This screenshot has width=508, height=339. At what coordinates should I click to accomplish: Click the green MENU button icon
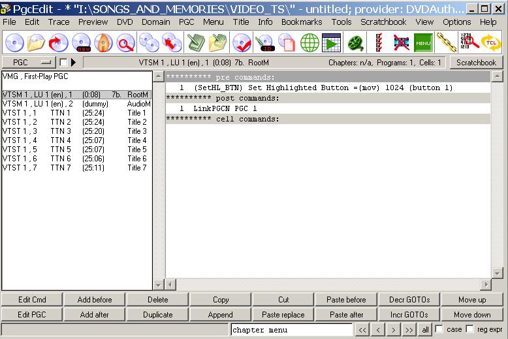(x=423, y=42)
